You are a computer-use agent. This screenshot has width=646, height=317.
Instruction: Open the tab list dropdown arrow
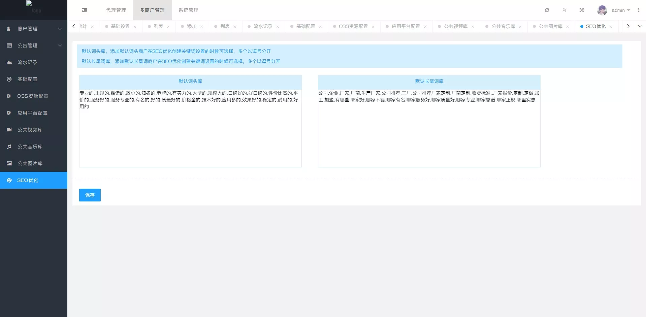click(x=640, y=26)
